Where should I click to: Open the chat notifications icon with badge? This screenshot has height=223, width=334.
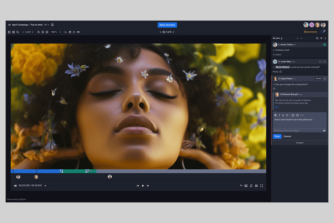pos(323,32)
